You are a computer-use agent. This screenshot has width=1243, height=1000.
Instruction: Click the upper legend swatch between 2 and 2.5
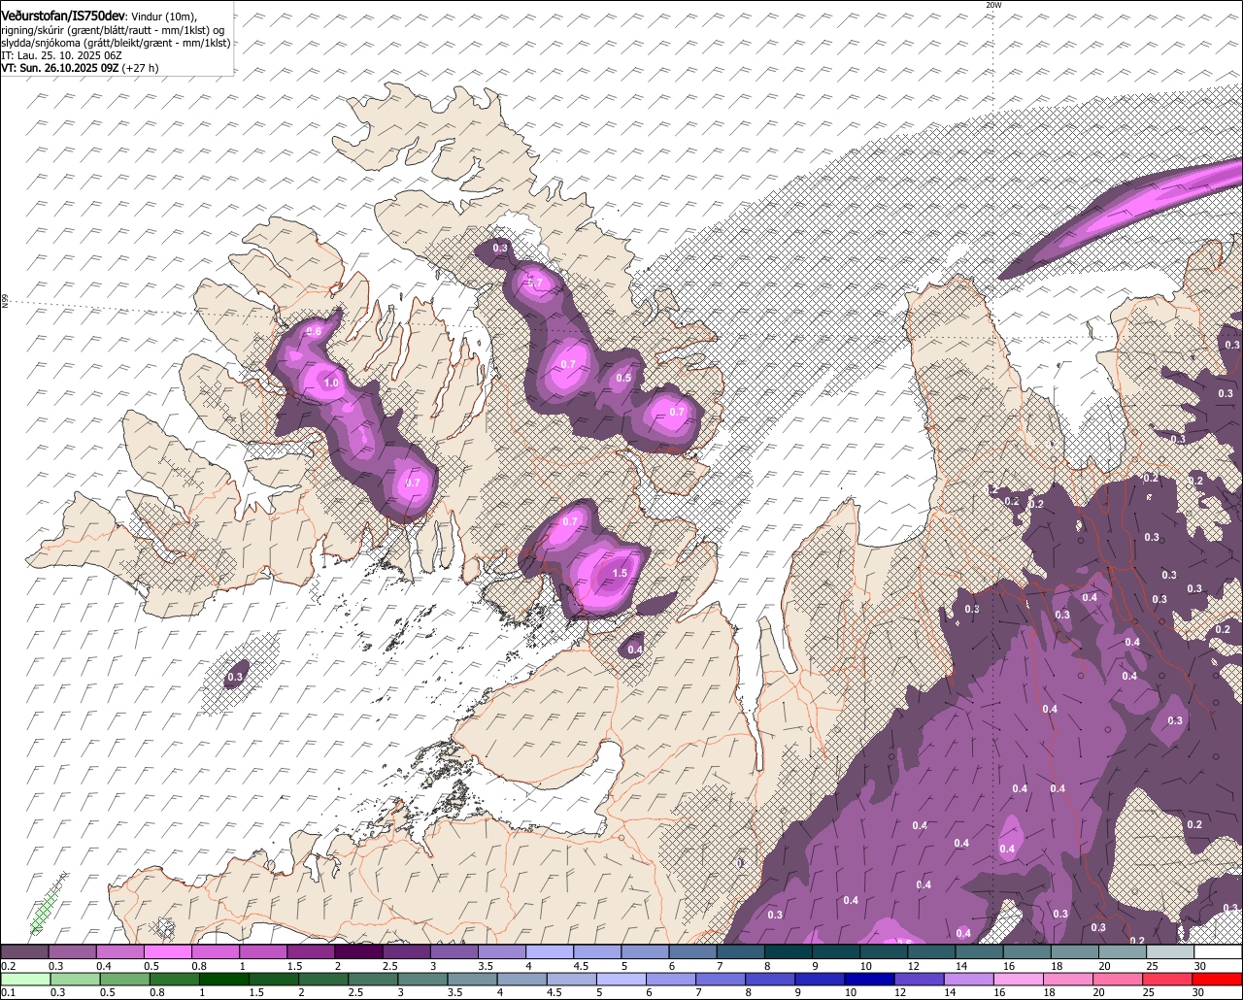pos(359,952)
